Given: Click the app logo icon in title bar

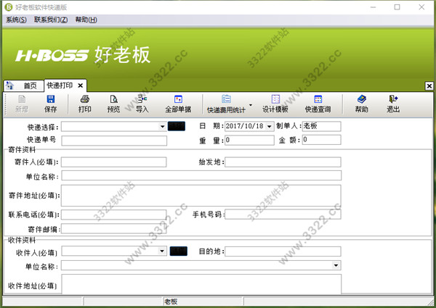Looking at the screenshot, I should 9,7.
